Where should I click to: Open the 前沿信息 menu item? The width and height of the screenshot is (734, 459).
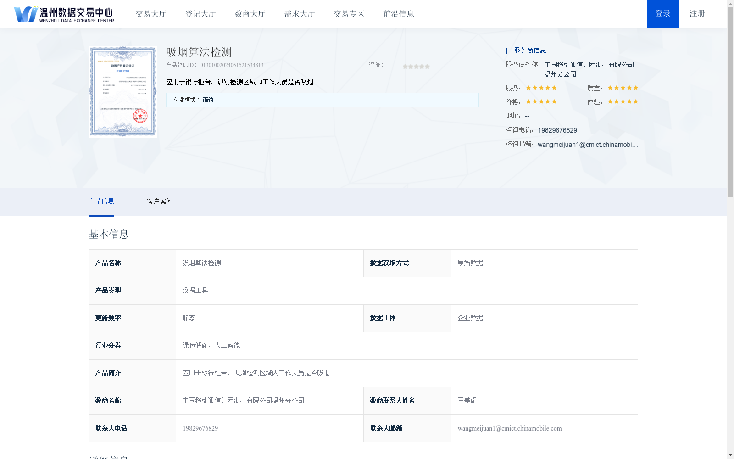pyautogui.click(x=399, y=14)
